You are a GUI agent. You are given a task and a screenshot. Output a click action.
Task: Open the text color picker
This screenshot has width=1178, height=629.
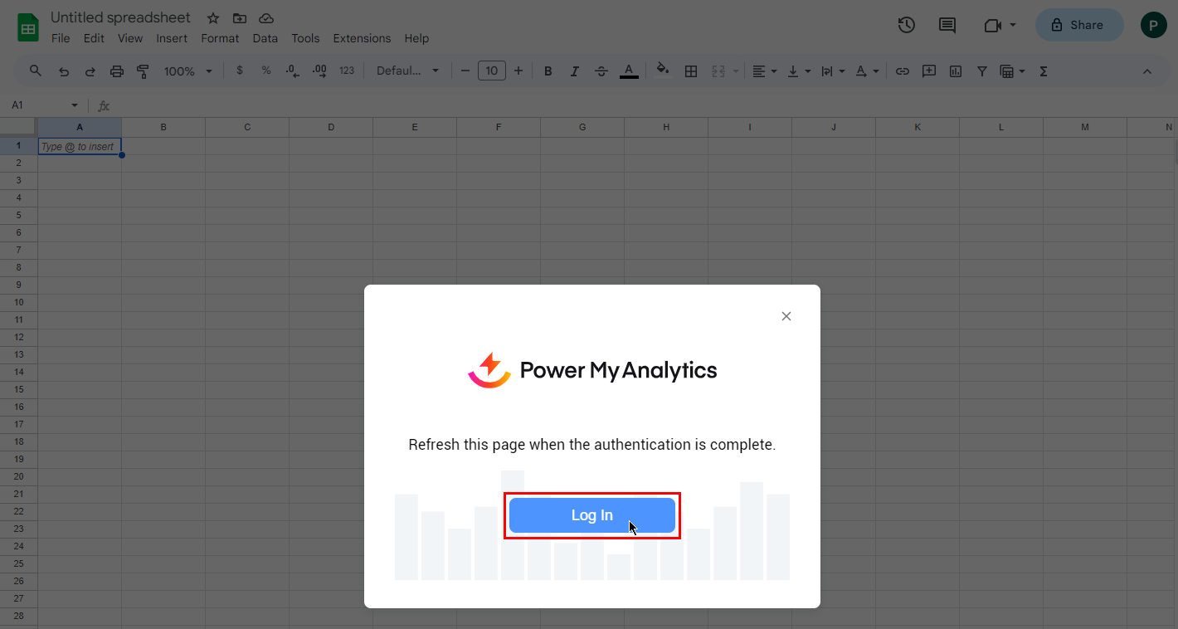point(629,71)
